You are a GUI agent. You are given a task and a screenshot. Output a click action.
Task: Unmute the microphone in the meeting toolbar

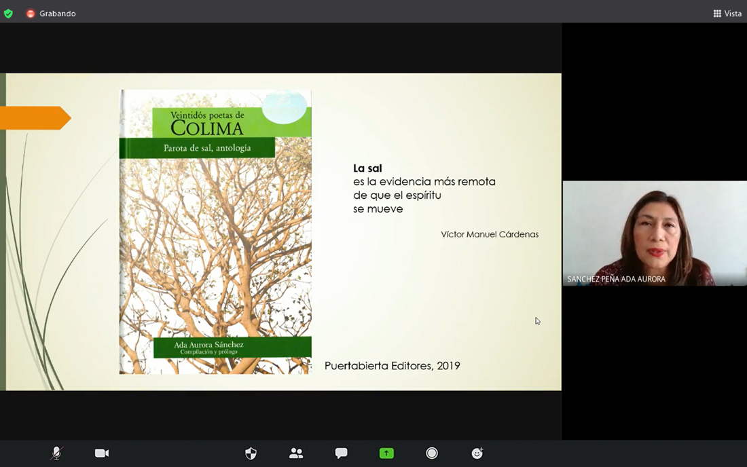56,453
